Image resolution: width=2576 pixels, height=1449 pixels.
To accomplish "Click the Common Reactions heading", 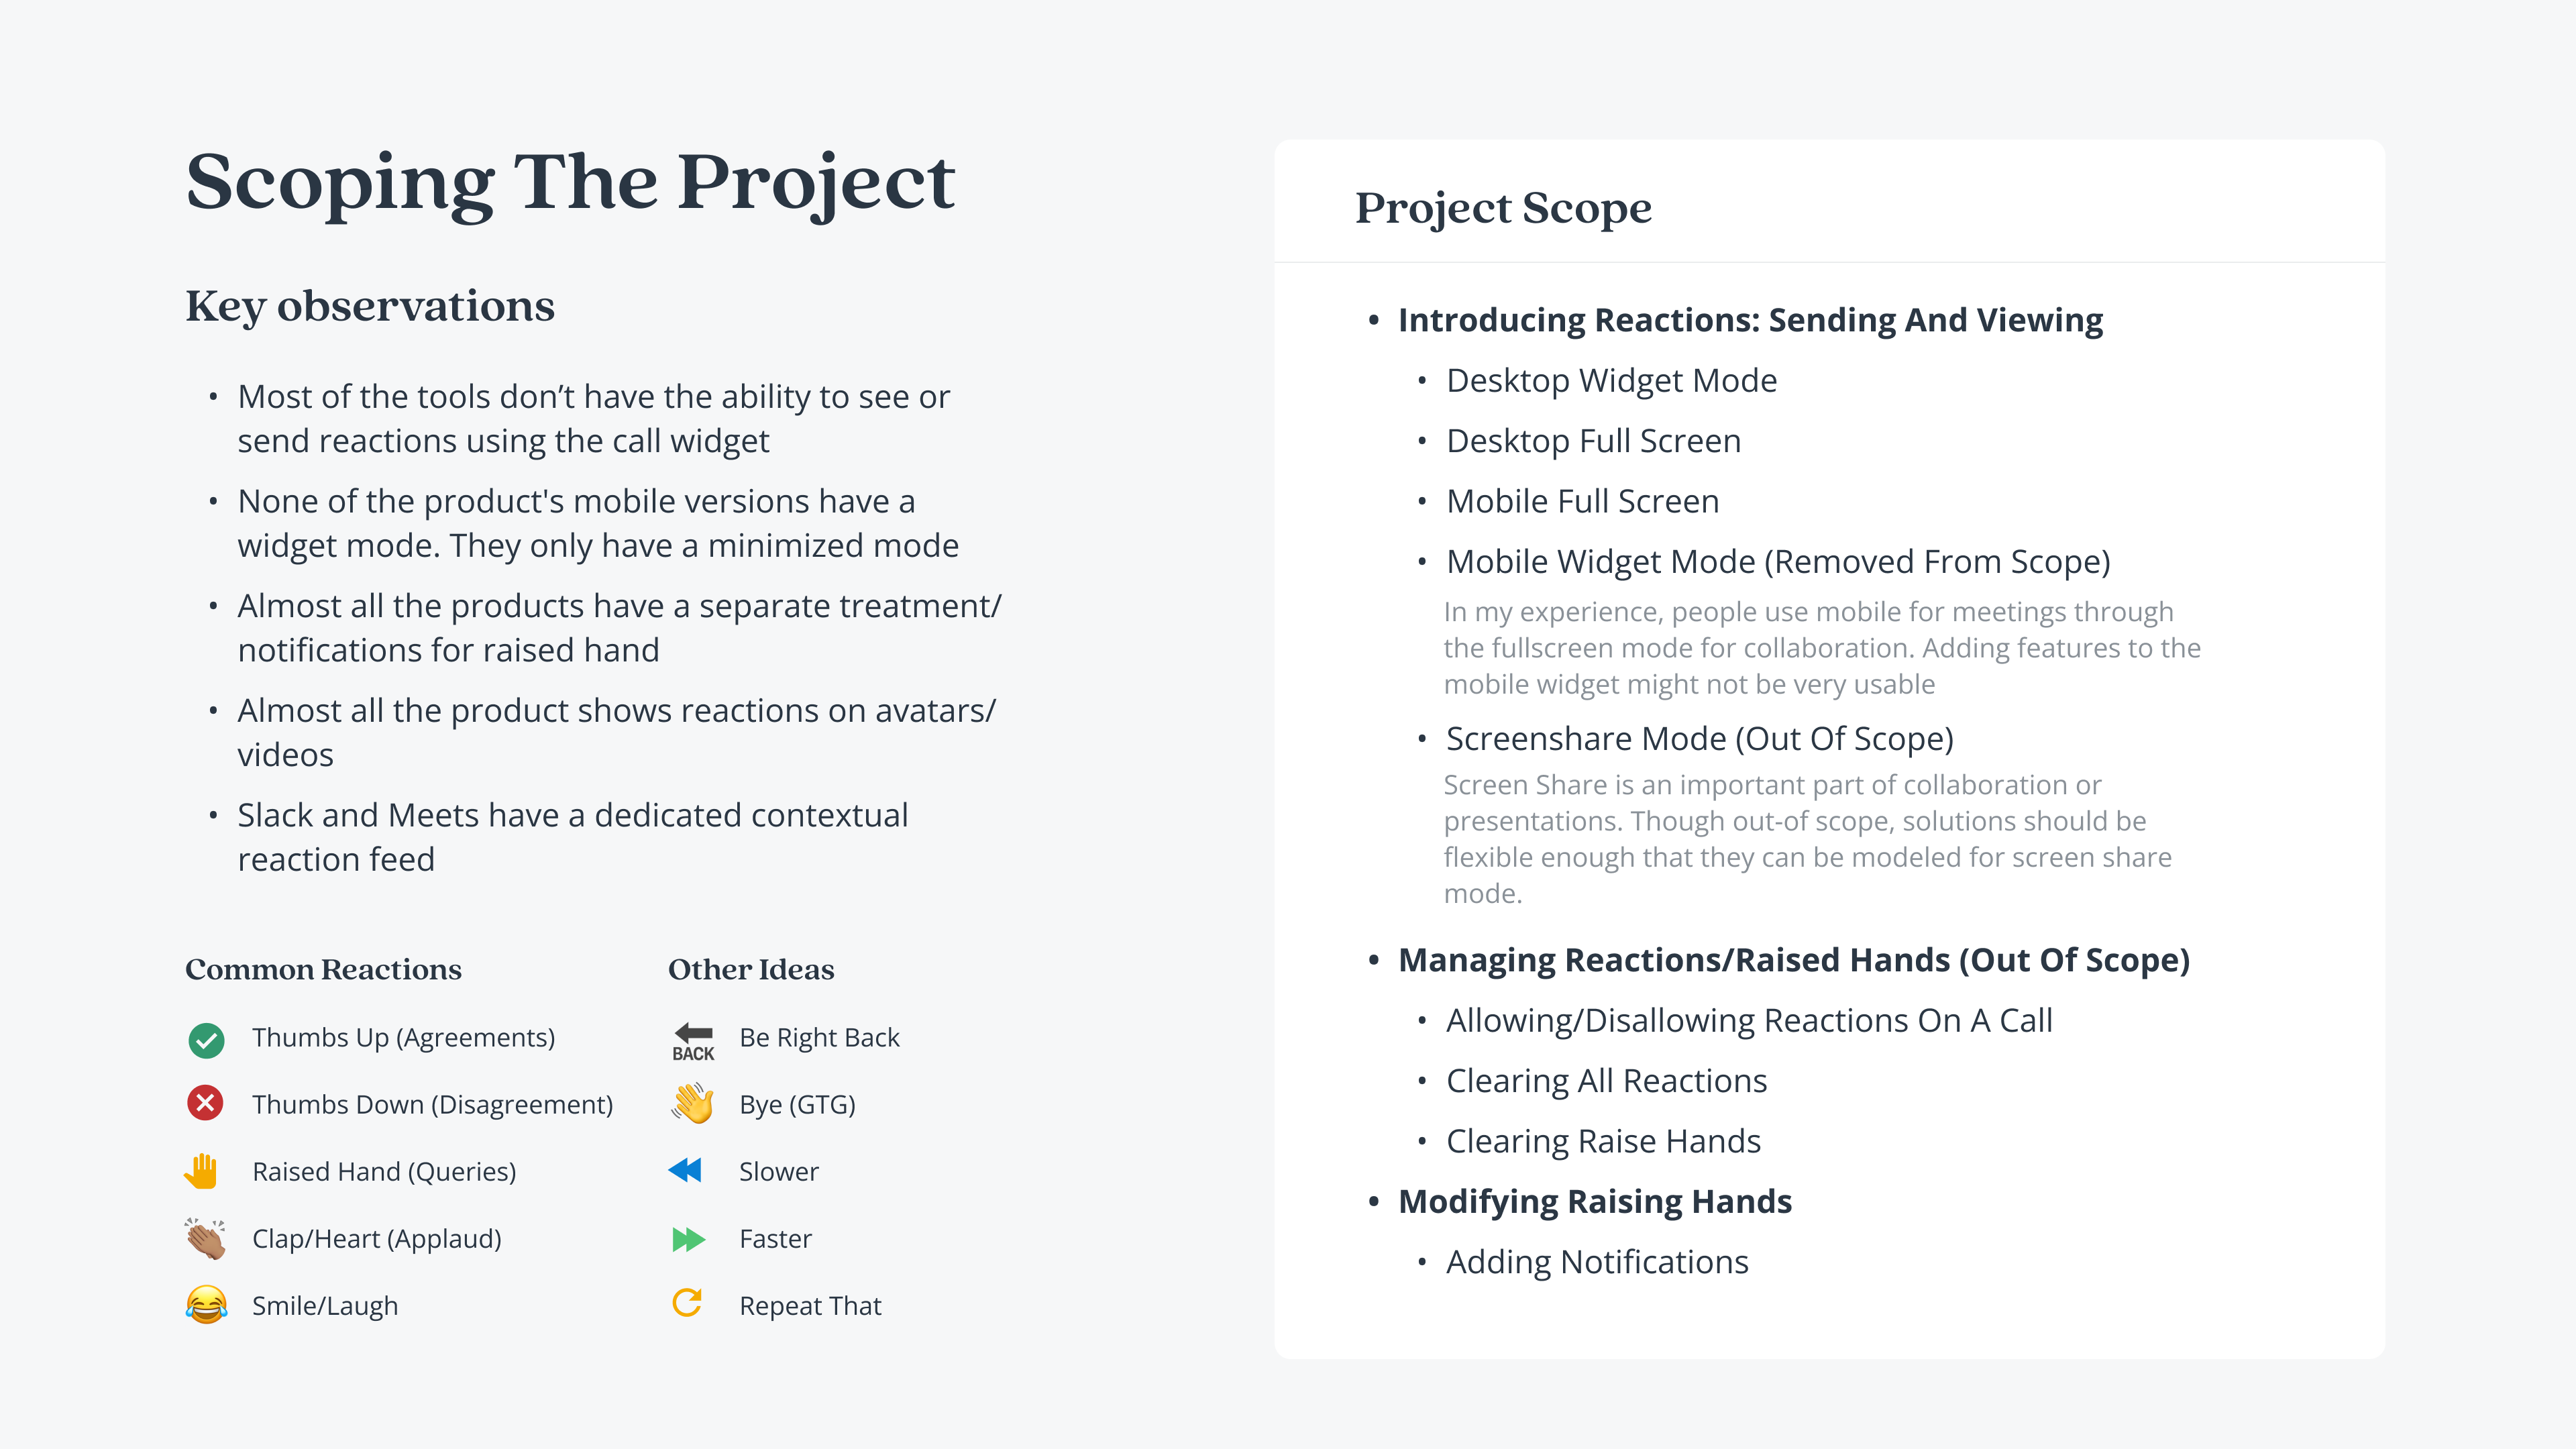I will (x=323, y=969).
